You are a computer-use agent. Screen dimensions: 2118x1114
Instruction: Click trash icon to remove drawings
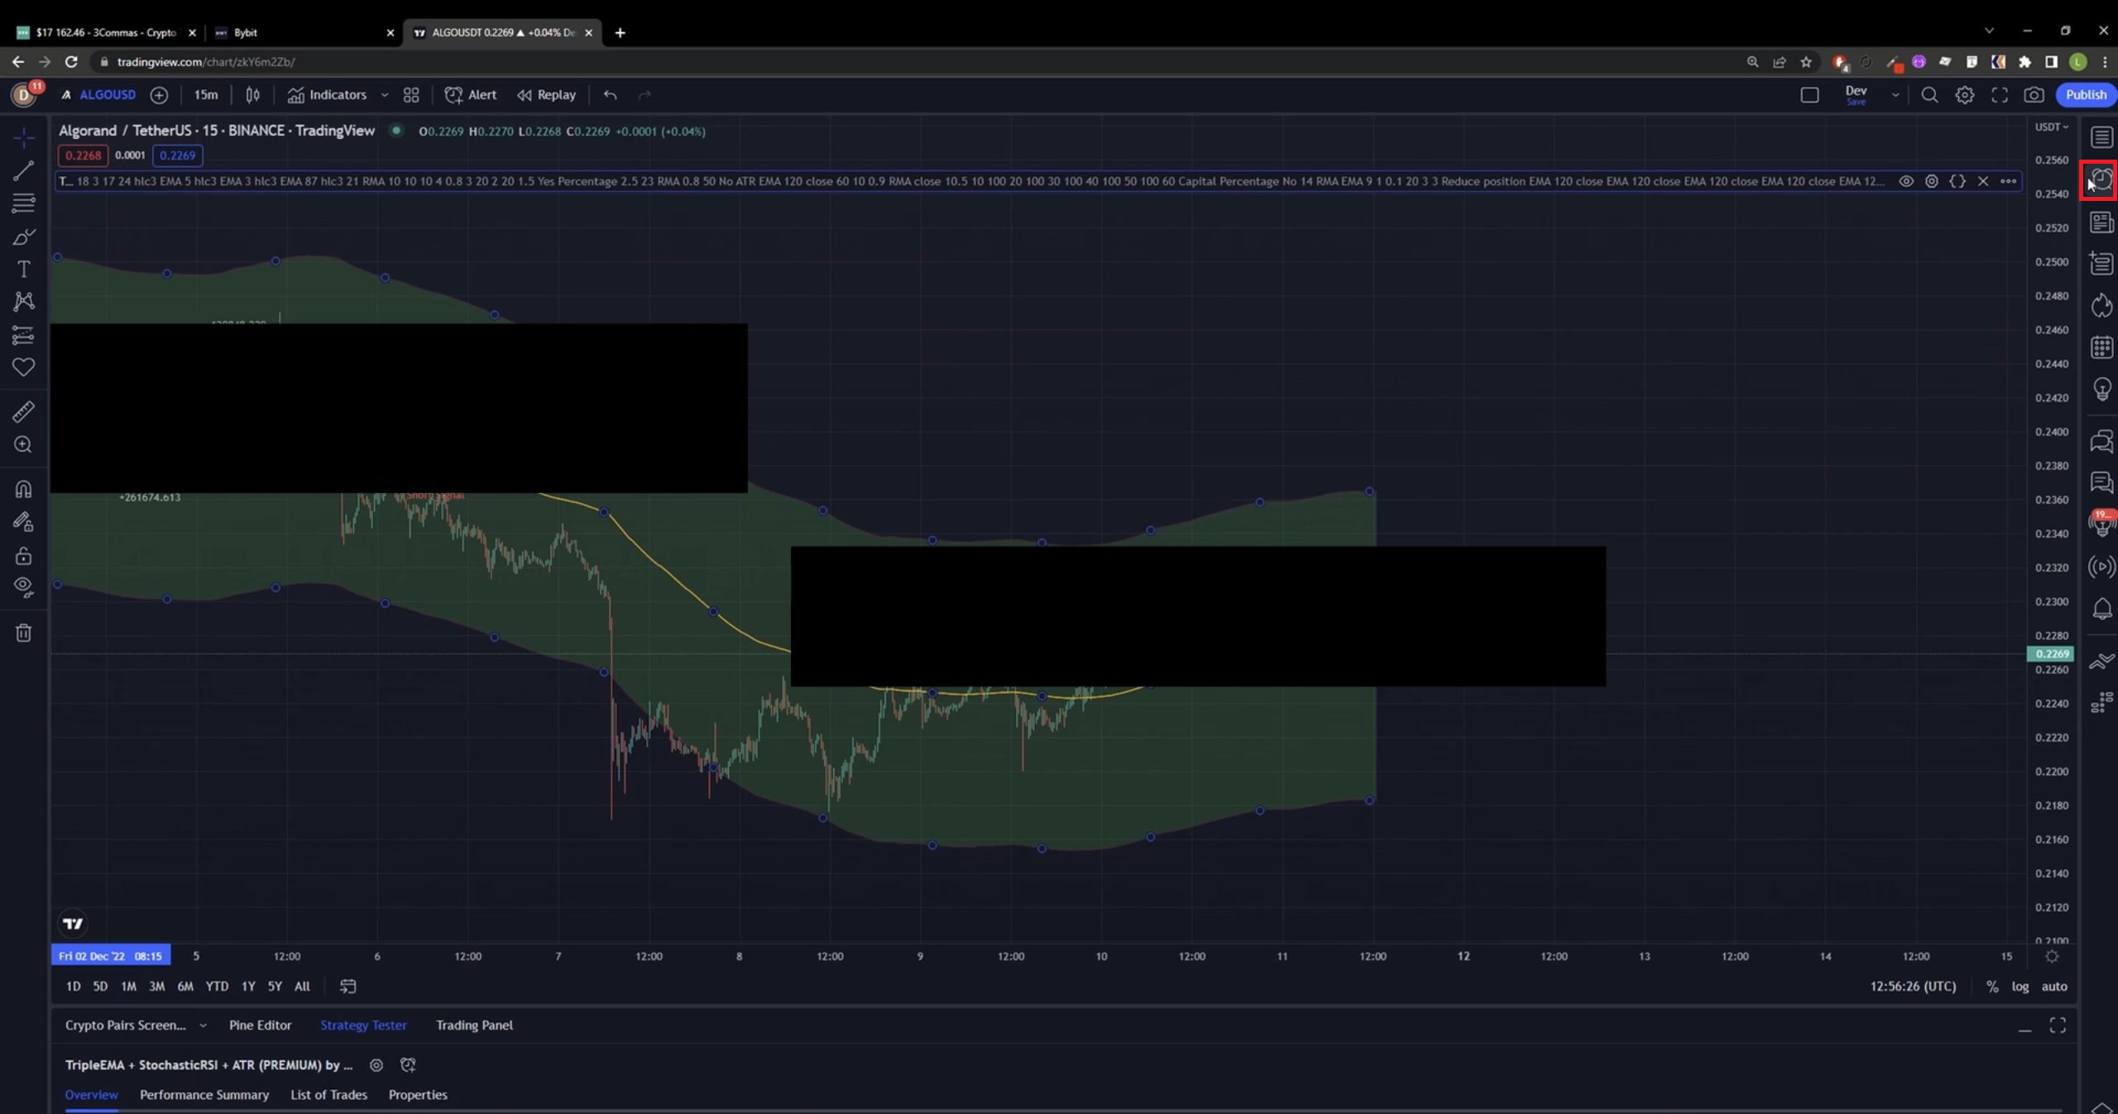tap(23, 633)
